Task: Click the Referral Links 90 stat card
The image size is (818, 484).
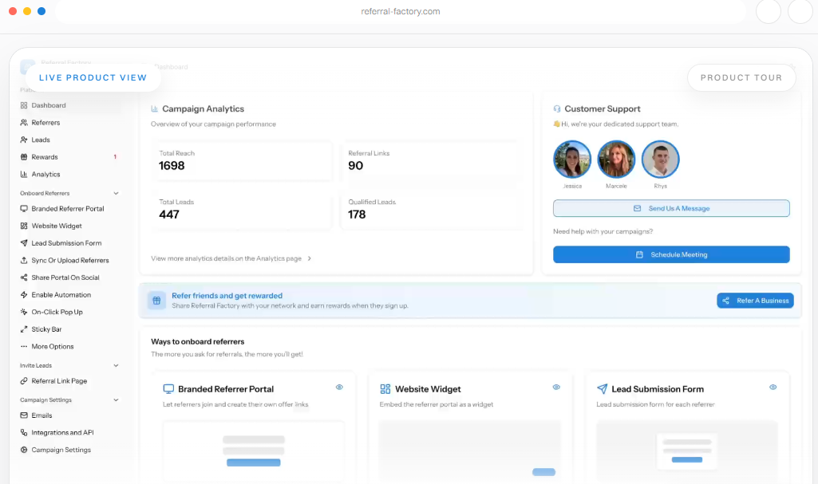Action: 432,161
